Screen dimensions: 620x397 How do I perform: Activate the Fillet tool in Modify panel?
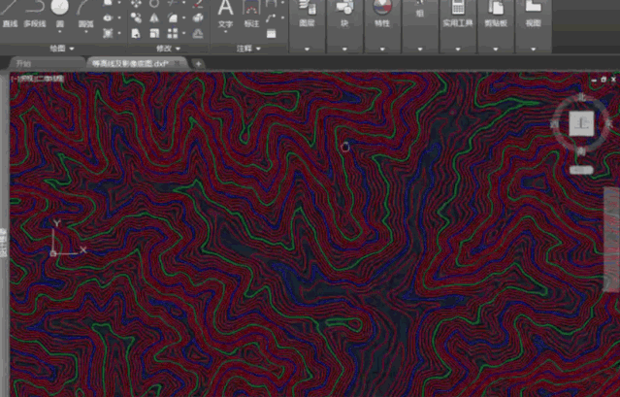173,17
